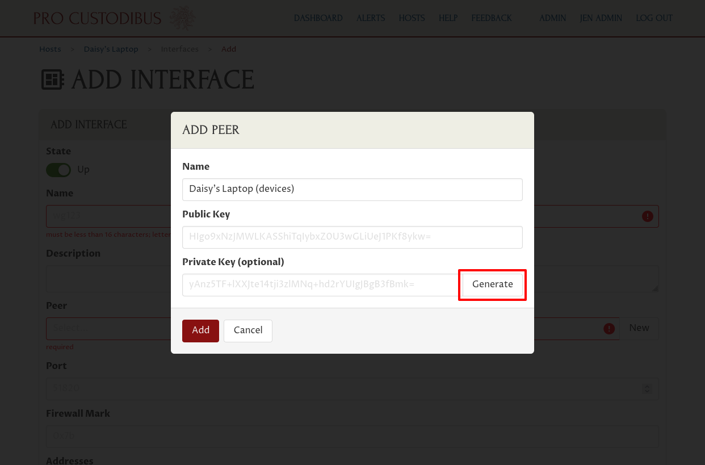705x465 pixels.
Task: Click the Firewall Mark field
Action: (352, 436)
